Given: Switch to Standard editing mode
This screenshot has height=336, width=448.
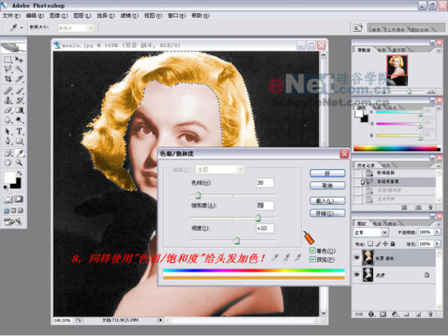Looking at the screenshot, I should (x=8, y=199).
